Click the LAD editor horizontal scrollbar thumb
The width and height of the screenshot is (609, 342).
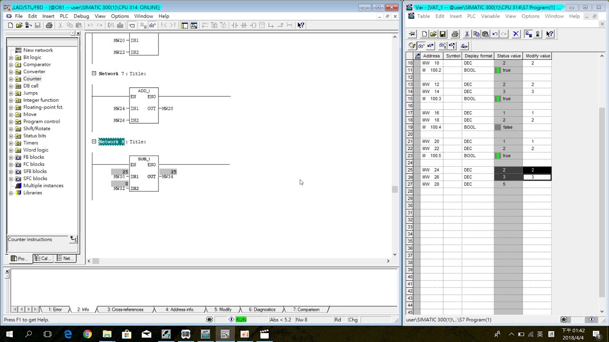click(x=96, y=261)
